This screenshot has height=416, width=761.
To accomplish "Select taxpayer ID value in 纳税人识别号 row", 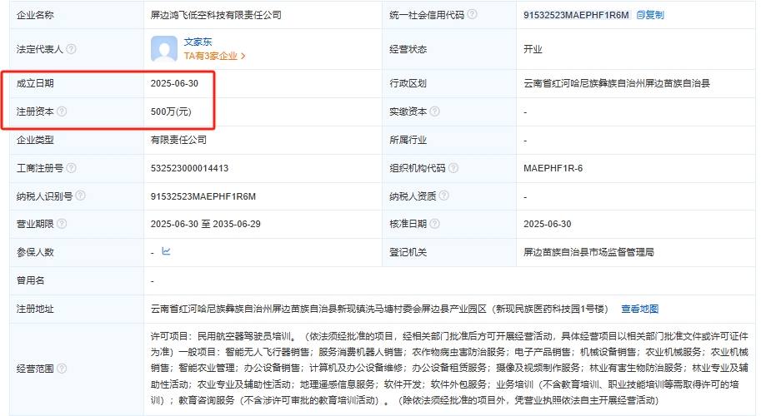I will 203,196.
